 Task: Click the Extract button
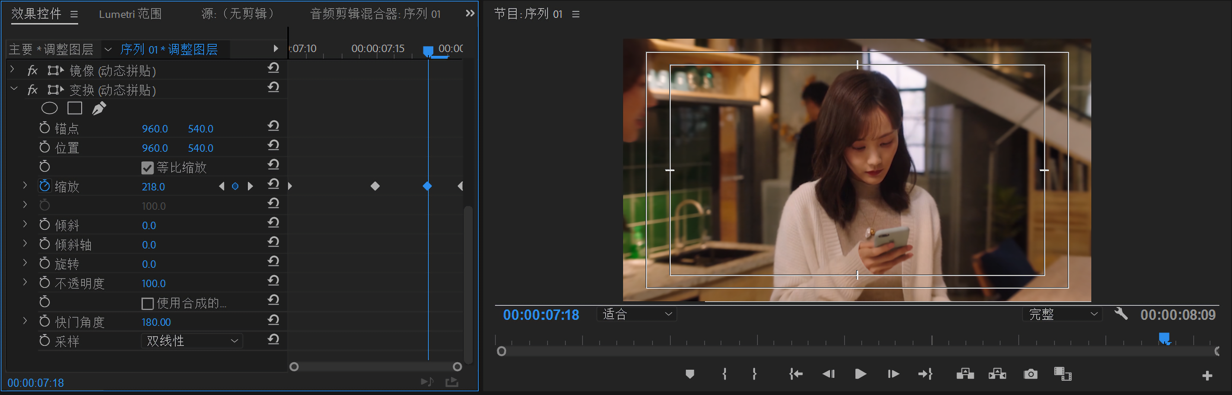(x=997, y=374)
